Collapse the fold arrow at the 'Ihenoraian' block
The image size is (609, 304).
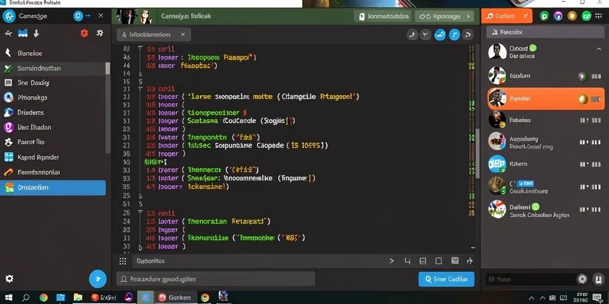tap(140, 213)
